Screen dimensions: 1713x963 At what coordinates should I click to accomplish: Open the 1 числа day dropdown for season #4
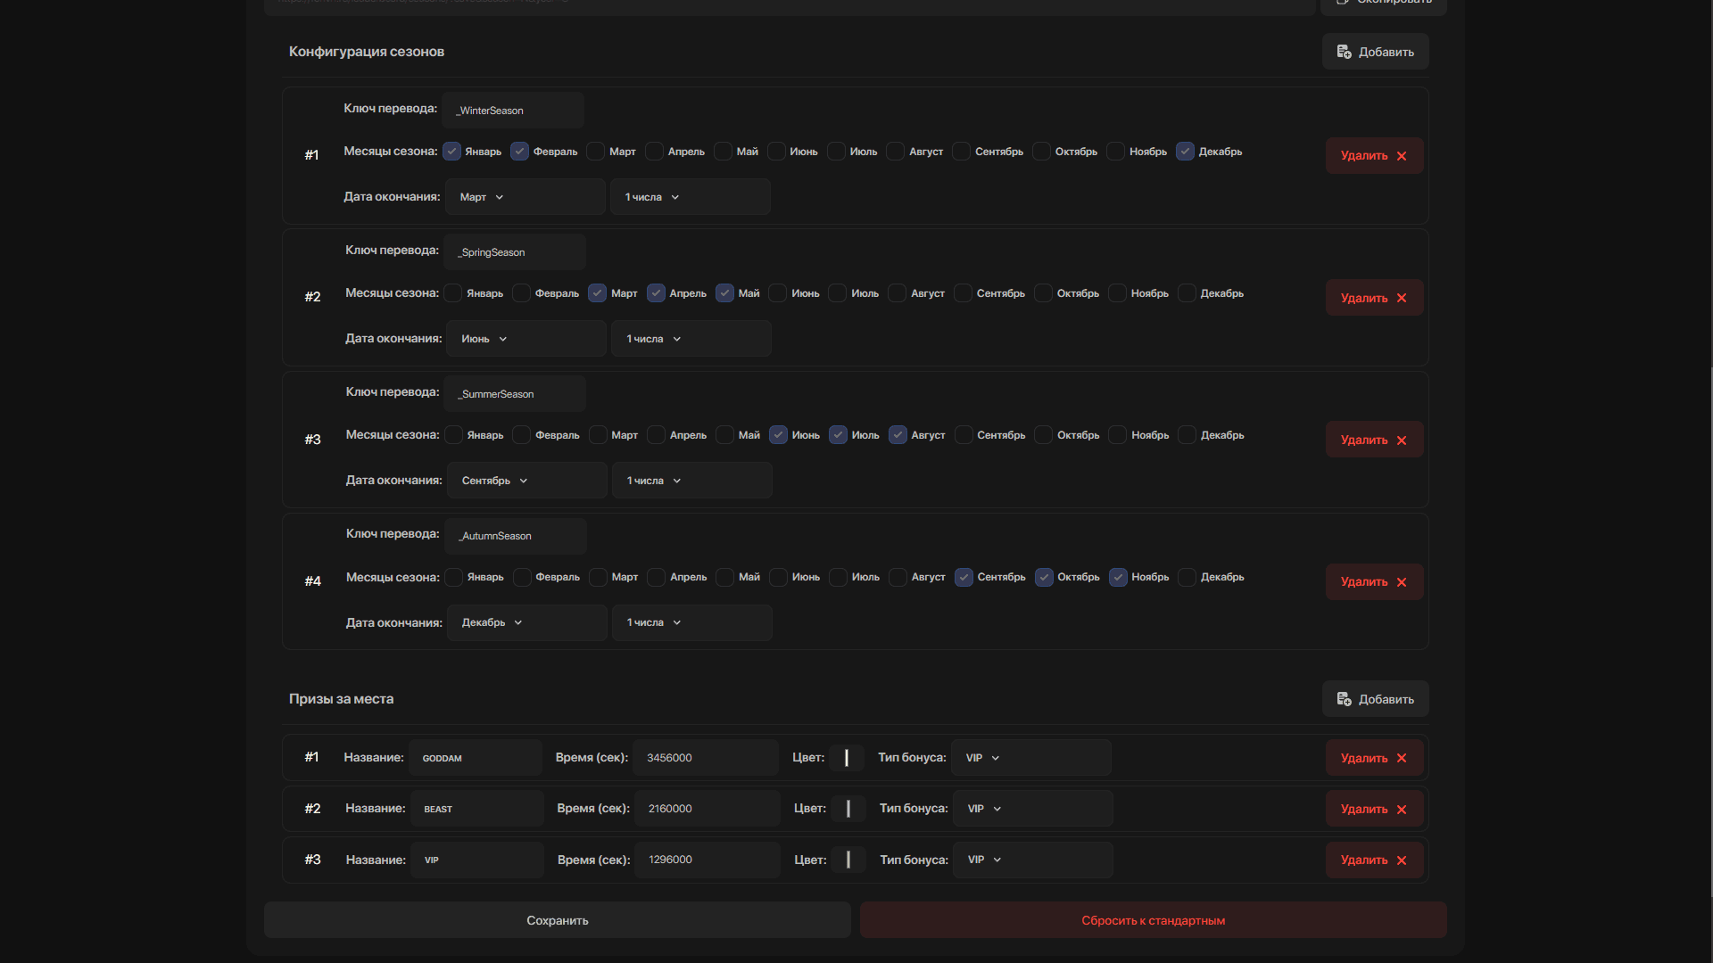pyautogui.click(x=692, y=622)
